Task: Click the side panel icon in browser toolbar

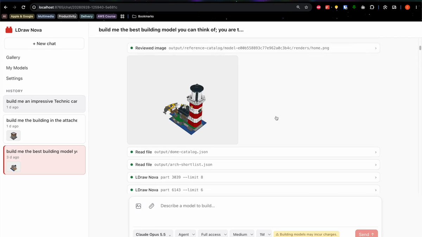Action: coord(394,7)
